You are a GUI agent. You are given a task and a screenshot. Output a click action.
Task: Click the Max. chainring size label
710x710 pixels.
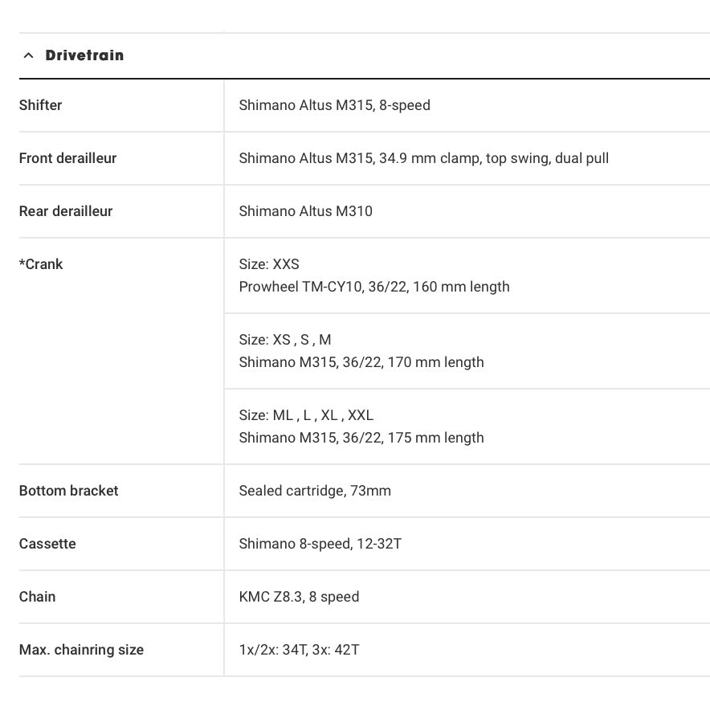pyautogui.click(x=81, y=650)
